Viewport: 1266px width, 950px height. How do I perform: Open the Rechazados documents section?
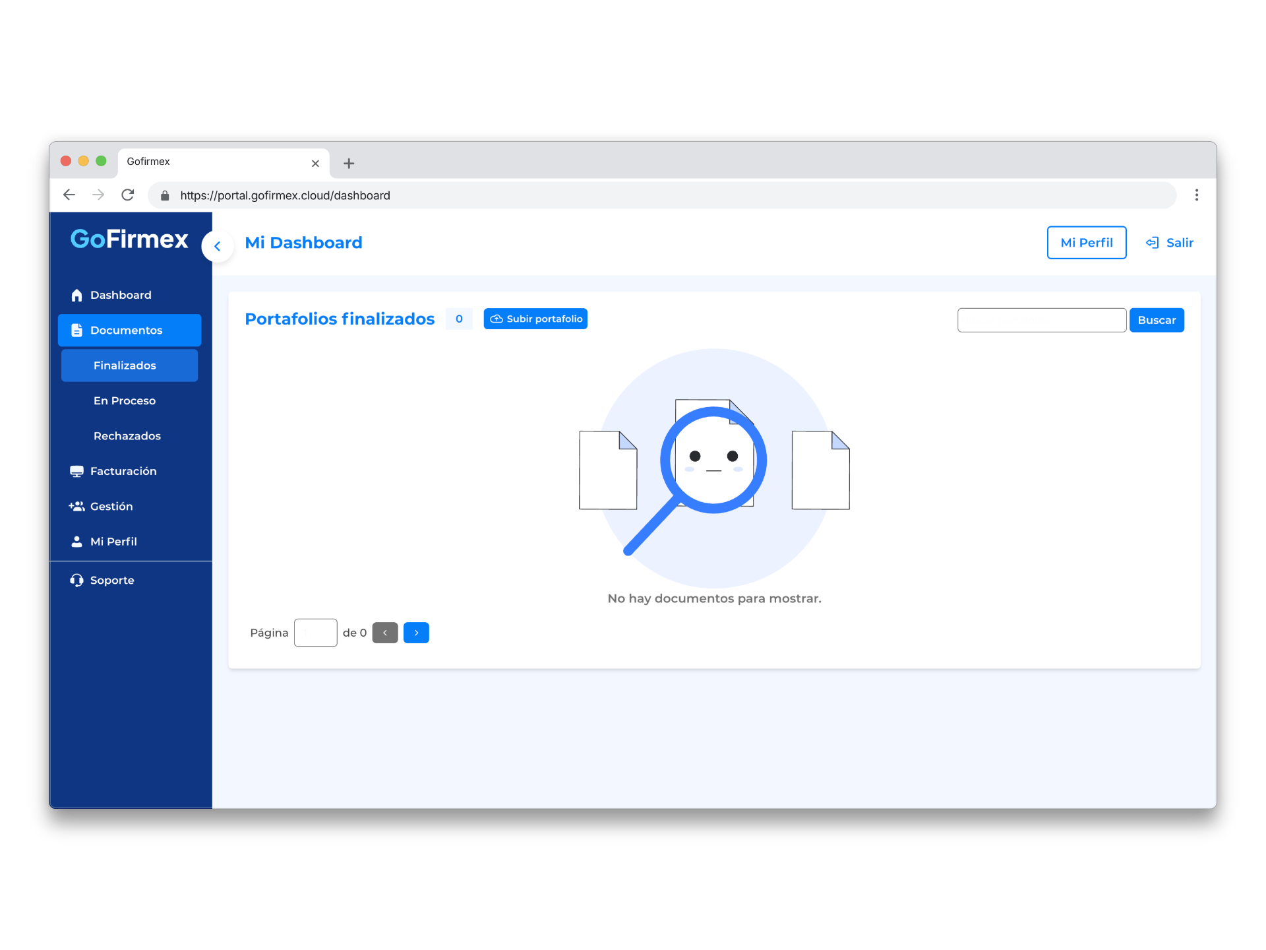pos(127,435)
